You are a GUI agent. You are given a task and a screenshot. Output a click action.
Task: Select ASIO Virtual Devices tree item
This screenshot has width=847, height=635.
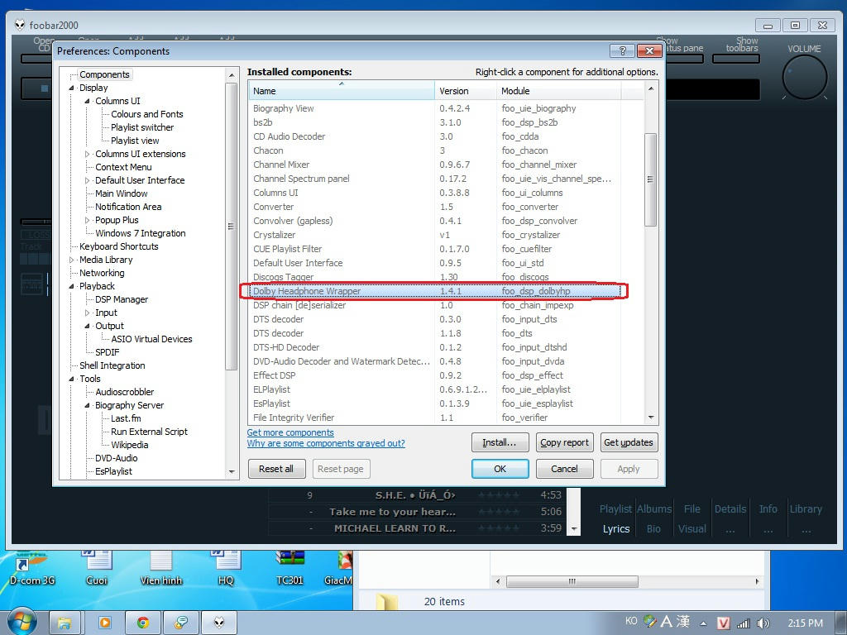151,339
